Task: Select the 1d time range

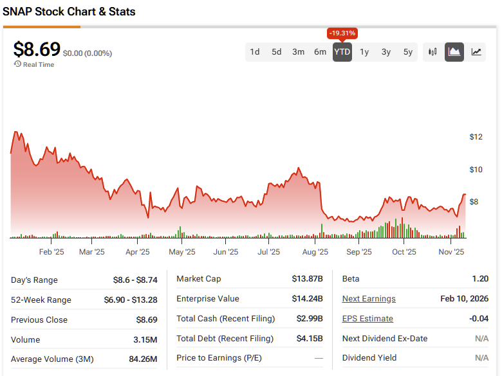Action: click(255, 52)
